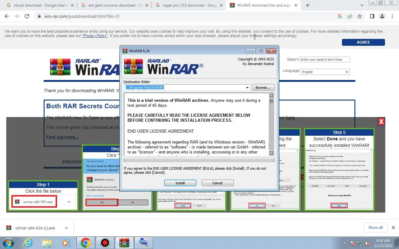This screenshot has height=249, width=399.
Task: Click Install in the WinRAR setup dialog
Action: tap(180, 183)
